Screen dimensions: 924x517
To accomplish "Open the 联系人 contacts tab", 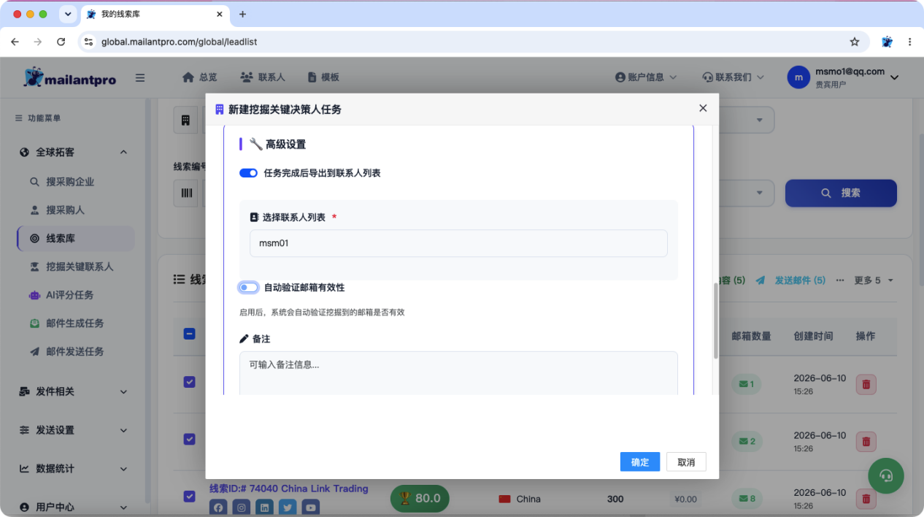I will coord(263,77).
